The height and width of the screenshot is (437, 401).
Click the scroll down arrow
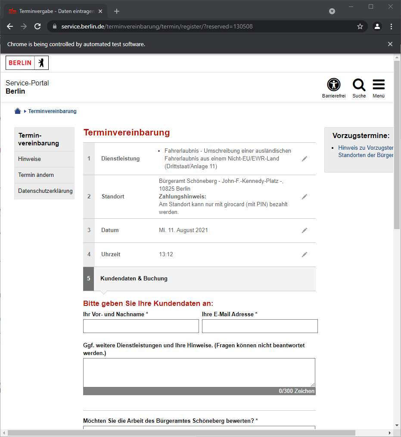(x=397, y=426)
